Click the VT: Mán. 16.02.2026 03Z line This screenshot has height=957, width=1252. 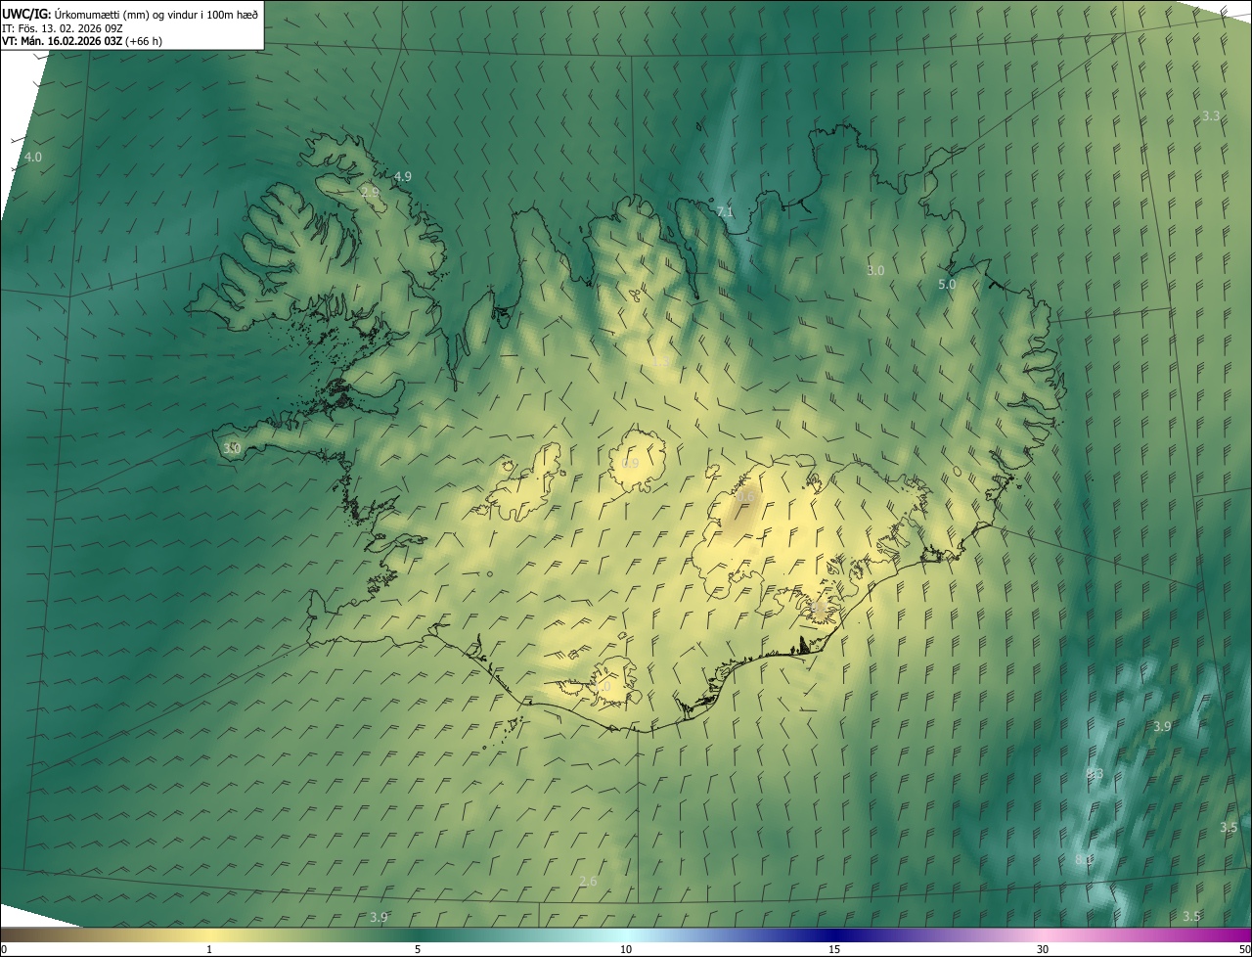(x=63, y=41)
